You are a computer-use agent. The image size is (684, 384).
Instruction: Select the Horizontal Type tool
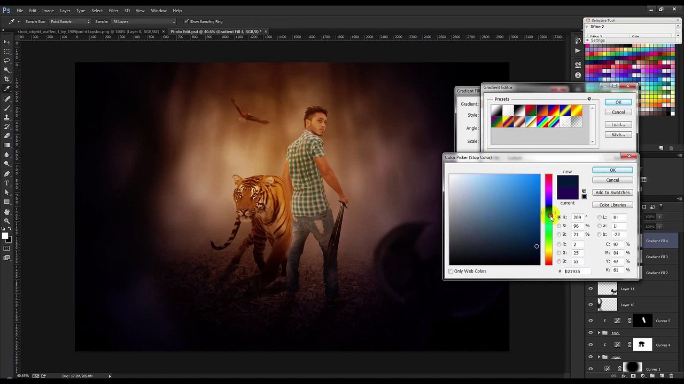pyautogui.click(x=7, y=183)
